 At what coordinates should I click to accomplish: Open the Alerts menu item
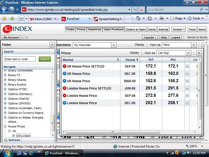(152, 29)
